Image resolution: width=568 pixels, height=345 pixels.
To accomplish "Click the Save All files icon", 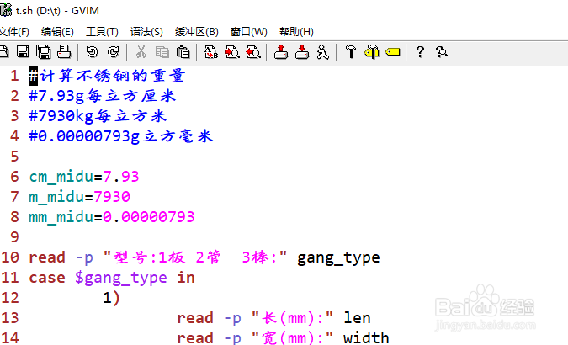I will pyautogui.click(x=44, y=52).
